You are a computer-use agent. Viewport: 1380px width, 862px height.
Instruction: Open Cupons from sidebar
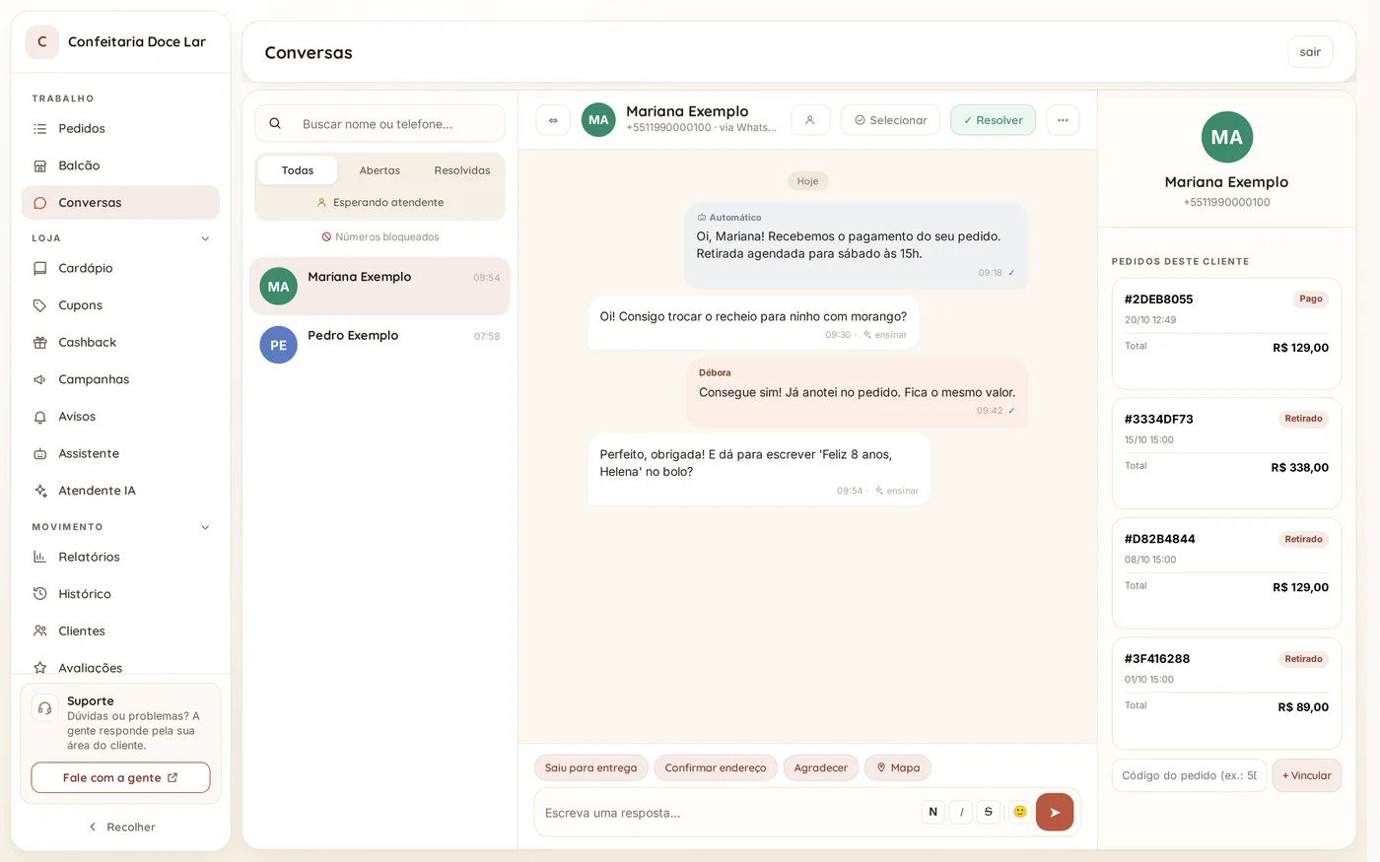click(x=120, y=305)
